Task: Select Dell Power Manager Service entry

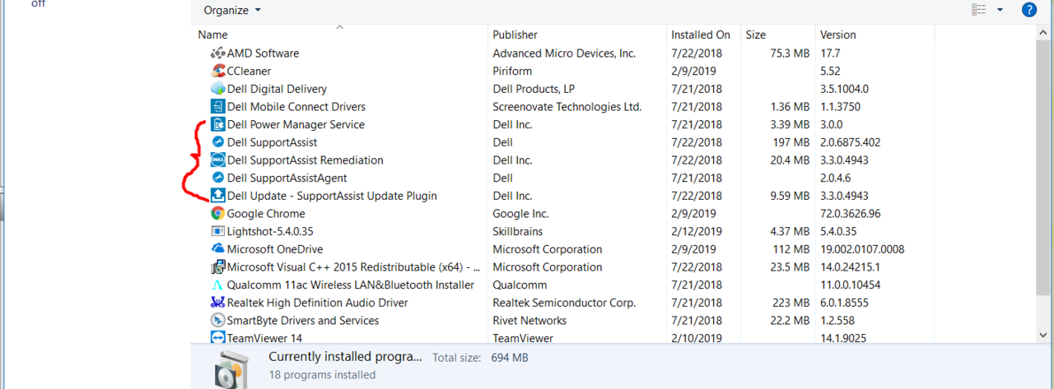Action: pyautogui.click(x=296, y=124)
